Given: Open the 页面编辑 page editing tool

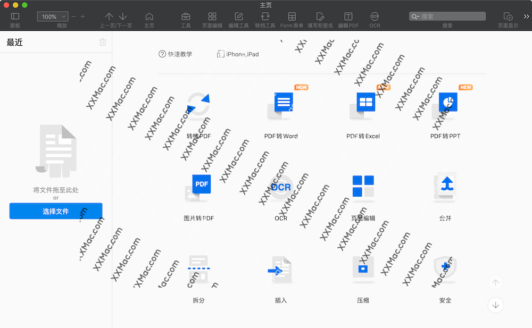Looking at the screenshot, I should 363,187.
